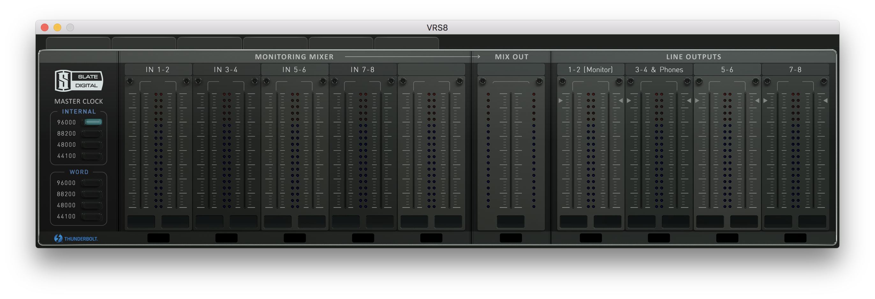
Task: Click the 'WORD' clock source label
Action: (x=79, y=172)
